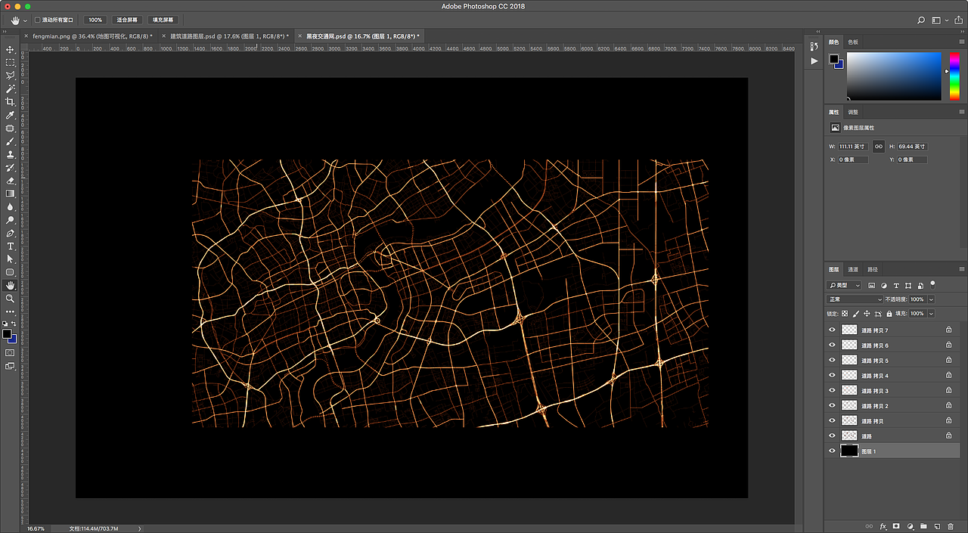
Task: Select the Zoom tool
Action: pyautogui.click(x=11, y=299)
